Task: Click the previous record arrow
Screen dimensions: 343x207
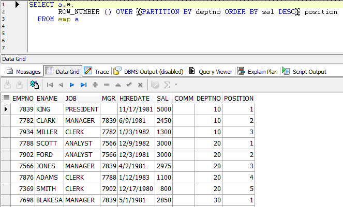Action: [61, 85]
